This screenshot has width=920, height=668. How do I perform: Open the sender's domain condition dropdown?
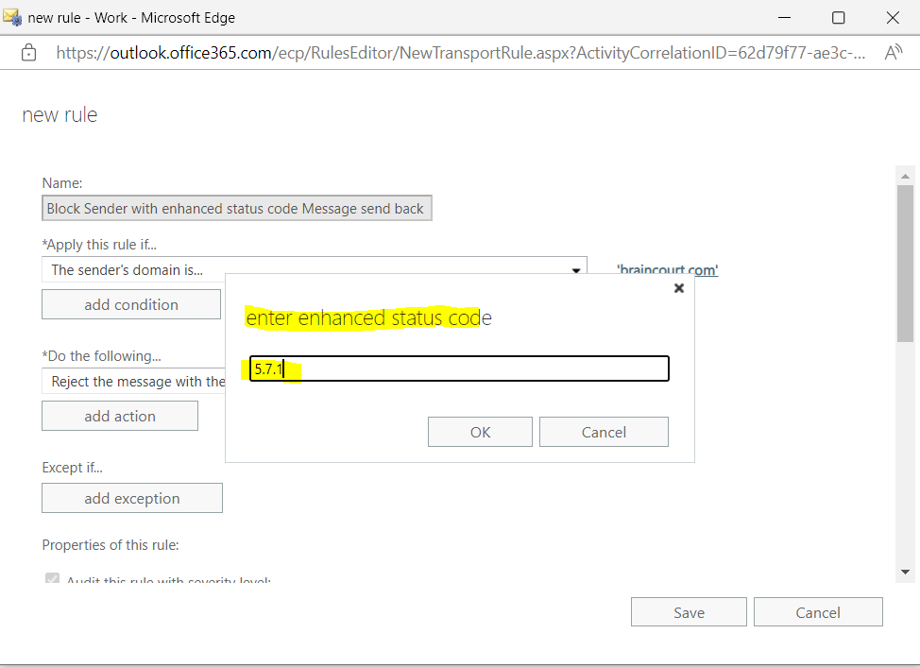pyautogui.click(x=314, y=269)
